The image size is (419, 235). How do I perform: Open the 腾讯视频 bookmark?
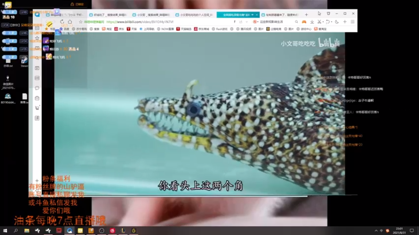(244, 29)
